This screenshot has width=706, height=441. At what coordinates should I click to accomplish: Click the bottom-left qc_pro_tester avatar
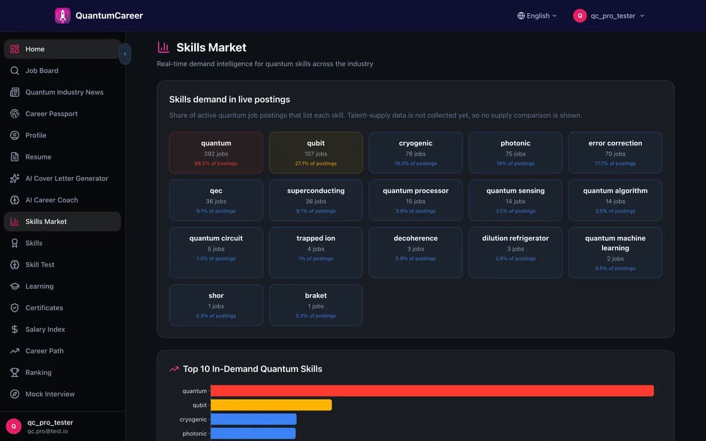click(x=13, y=427)
